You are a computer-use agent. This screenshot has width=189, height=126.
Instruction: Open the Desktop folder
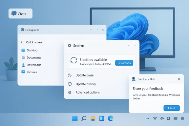[x=32, y=50]
